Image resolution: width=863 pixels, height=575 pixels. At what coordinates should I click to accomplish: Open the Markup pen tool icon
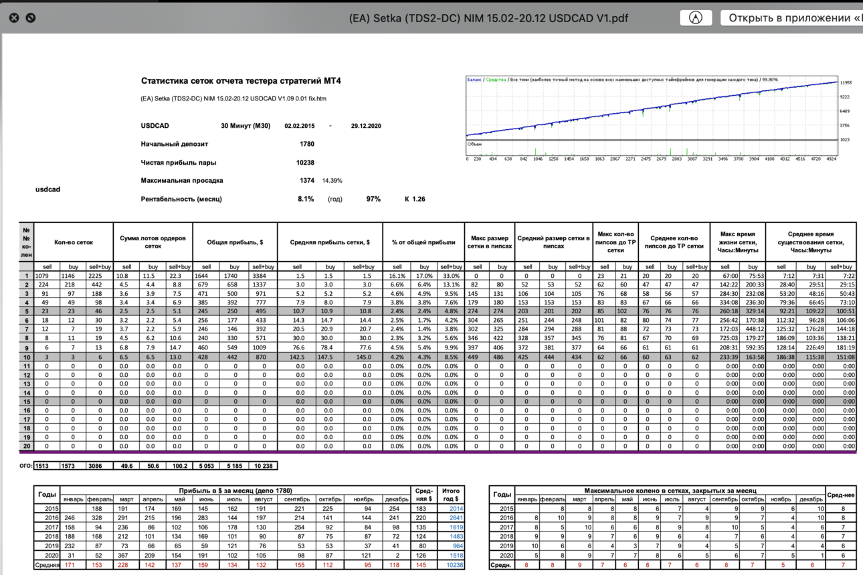(x=696, y=18)
